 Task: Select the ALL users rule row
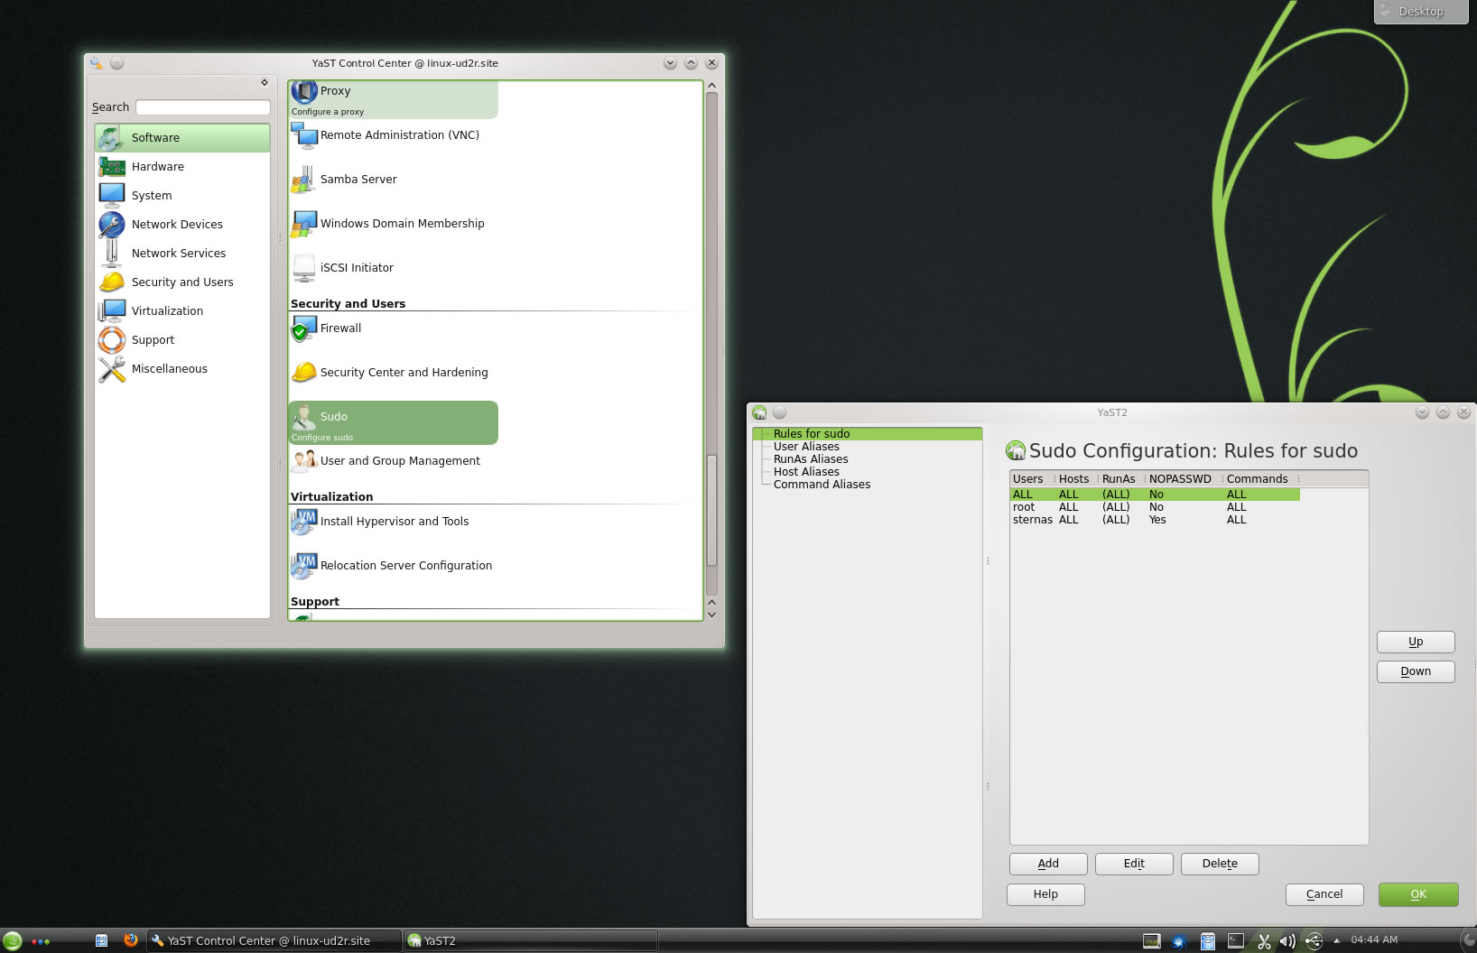click(1155, 495)
